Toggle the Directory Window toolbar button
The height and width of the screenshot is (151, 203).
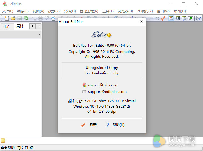coord(171,18)
